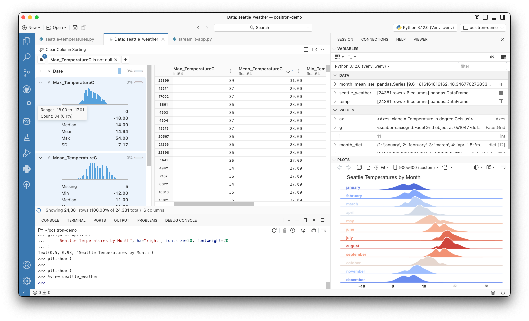The image size is (529, 321).
Task: Copy plot to clipboard icon
Action: point(368,167)
